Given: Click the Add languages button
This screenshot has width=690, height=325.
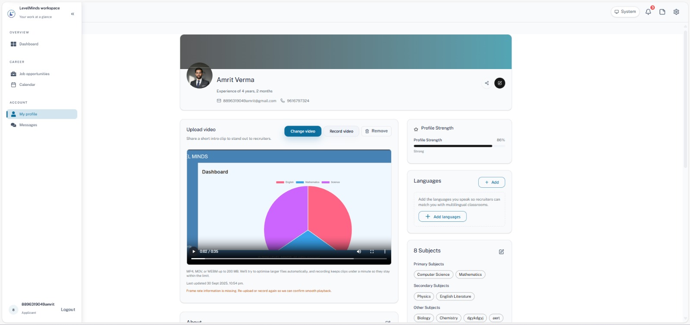Looking at the screenshot, I should (442, 217).
